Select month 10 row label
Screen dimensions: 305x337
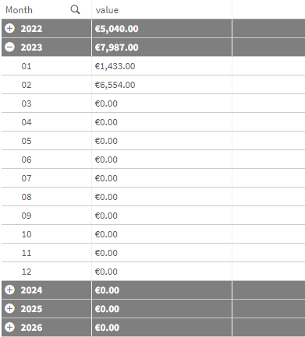(x=27, y=234)
